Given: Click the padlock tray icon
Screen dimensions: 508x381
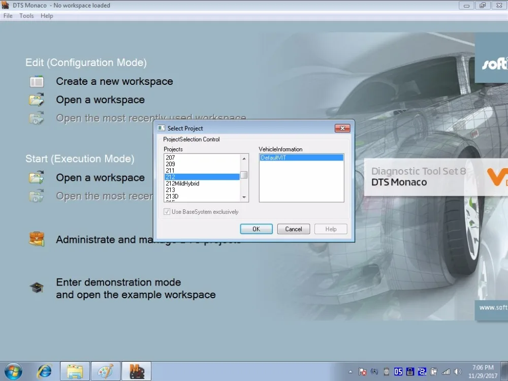Looking at the screenshot, I should [410, 372].
